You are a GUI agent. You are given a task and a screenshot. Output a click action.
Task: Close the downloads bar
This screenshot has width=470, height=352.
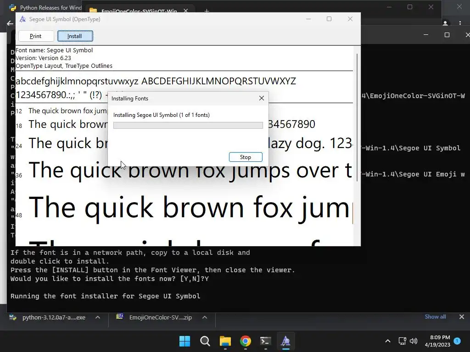462,317
